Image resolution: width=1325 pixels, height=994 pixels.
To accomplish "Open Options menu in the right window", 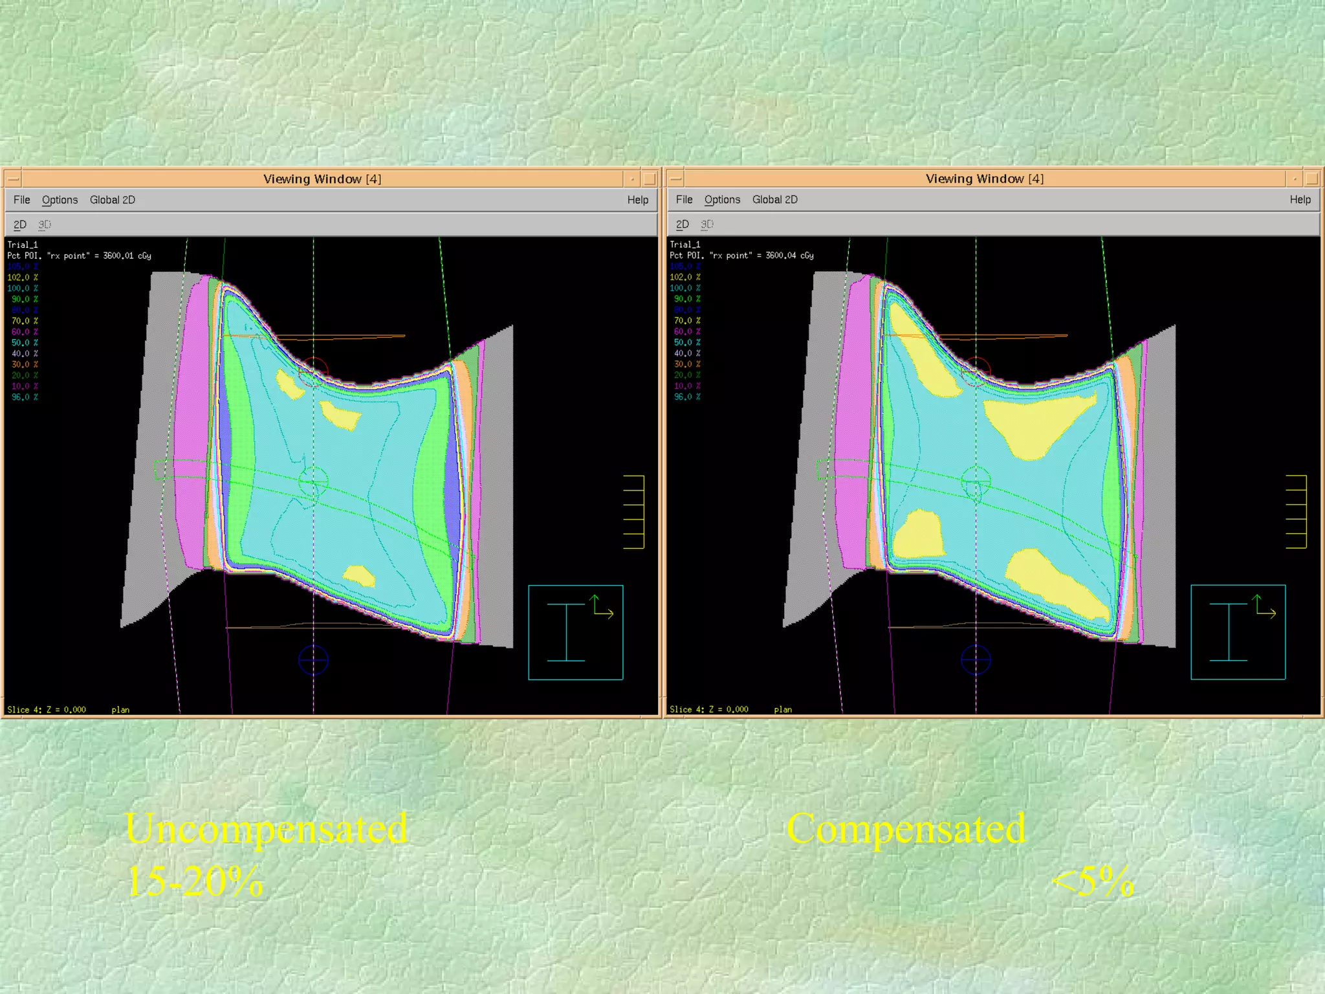I will (722, 200).
